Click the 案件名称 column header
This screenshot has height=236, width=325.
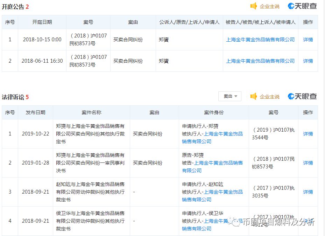coord(91,112)
